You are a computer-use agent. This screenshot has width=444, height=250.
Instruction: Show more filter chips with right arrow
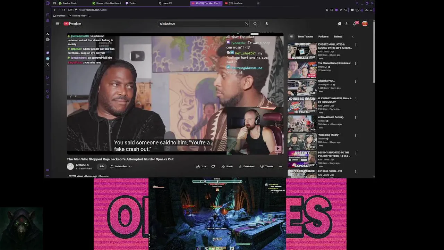click(353, 37)
